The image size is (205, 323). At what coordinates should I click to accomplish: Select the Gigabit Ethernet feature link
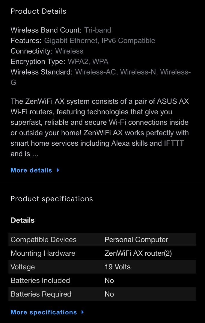[x=70, y=40]
